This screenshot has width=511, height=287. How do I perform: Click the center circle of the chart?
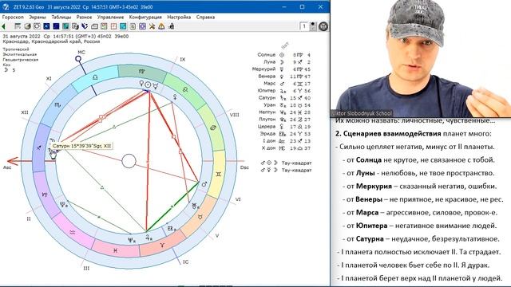[x=129, y=161]
